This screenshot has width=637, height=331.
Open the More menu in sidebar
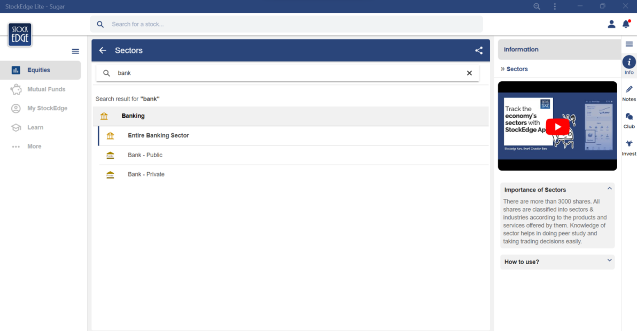[x=34, y=147]
